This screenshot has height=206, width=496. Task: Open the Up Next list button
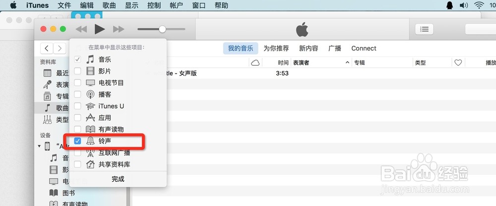pos(424,29)
